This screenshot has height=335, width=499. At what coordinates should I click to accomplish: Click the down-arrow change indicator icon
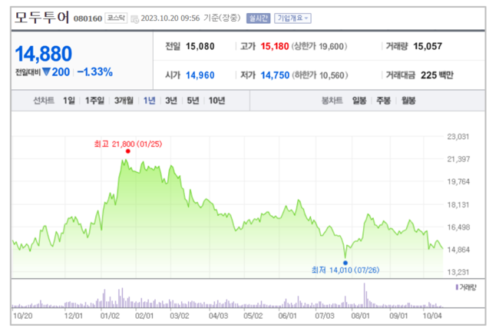[x=47, y=72]
